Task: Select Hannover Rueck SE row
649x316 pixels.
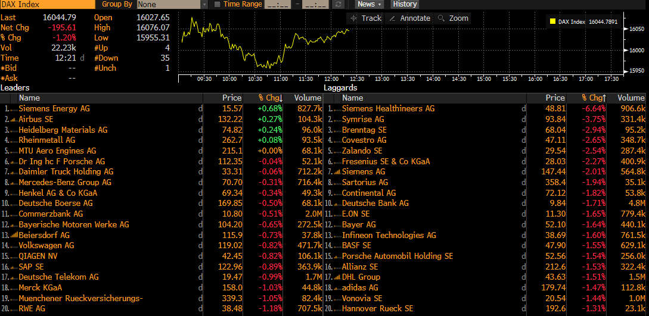Action: pos(485,309)
